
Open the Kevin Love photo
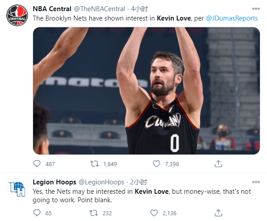point(146,91)
